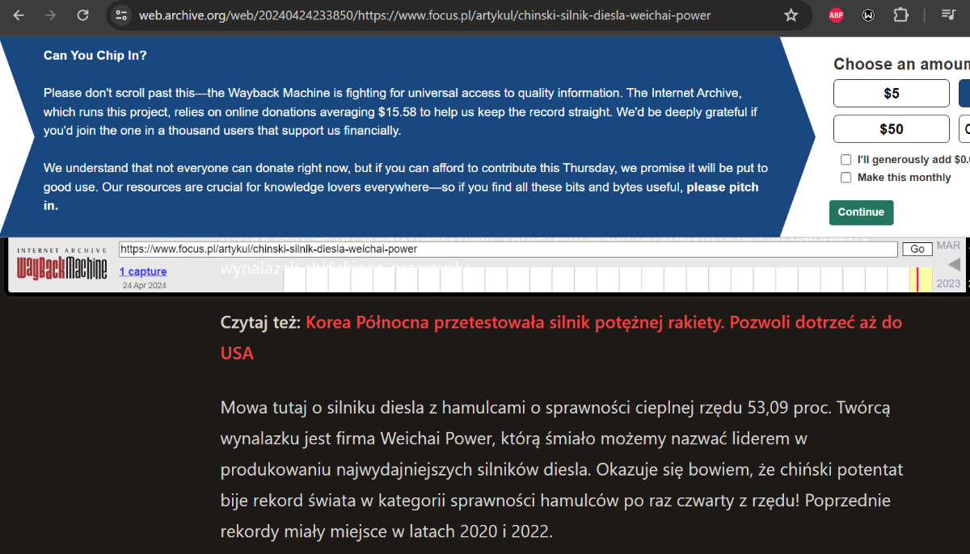This screenshot has width=970, height=554.
Task: Select the $5 donation amount
Action: coord(892,94)
